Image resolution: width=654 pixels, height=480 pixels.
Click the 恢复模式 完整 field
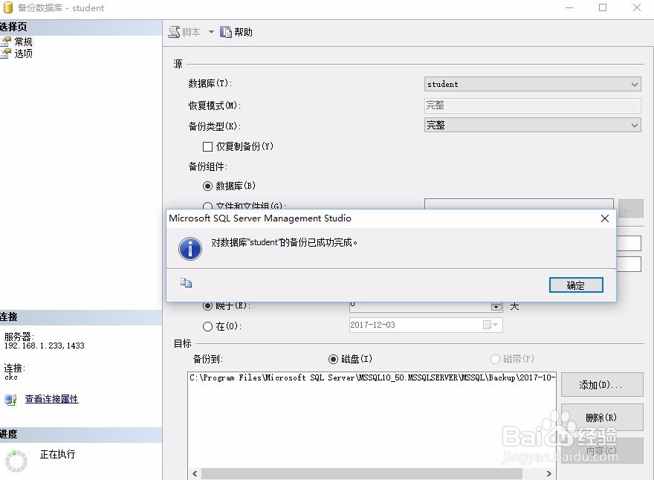pyautogui.click(x=533, y=105)
